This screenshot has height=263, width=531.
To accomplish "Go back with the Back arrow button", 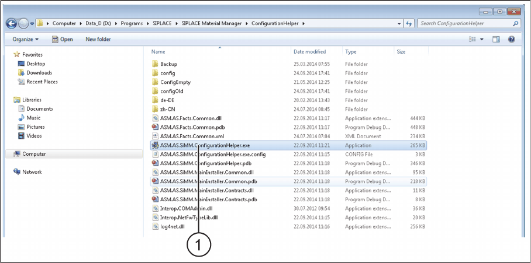I will [x=12, y=24].
